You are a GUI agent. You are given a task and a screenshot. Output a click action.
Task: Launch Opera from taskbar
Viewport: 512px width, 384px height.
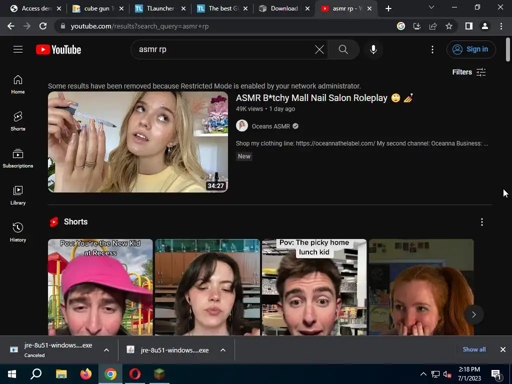[135, 374]
